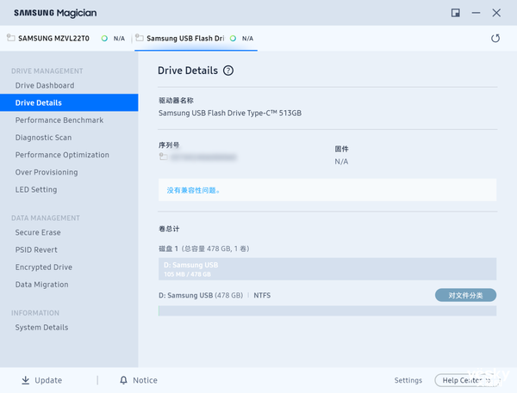Click the Update download arrow icon
Viewport: 517px width, 393px height.
pyautogui.click(x=25, y=380)
